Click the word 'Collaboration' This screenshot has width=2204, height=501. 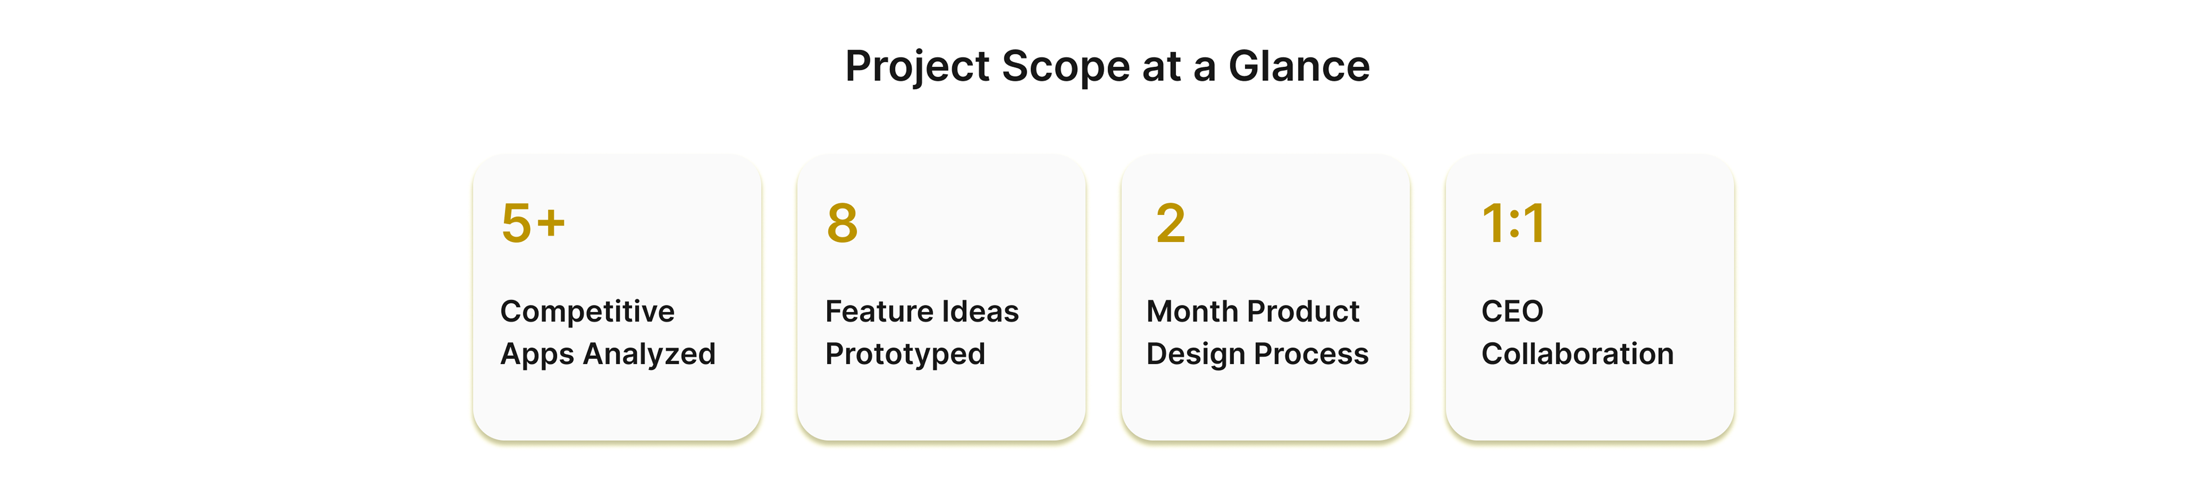coord(1577,354)
